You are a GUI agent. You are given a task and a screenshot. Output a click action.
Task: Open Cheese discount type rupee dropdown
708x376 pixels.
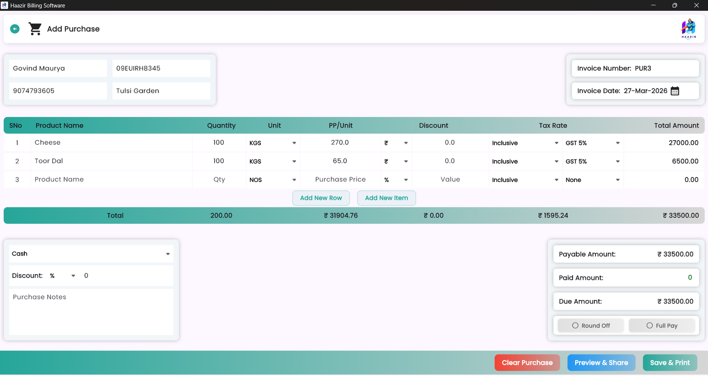point(396,143)
